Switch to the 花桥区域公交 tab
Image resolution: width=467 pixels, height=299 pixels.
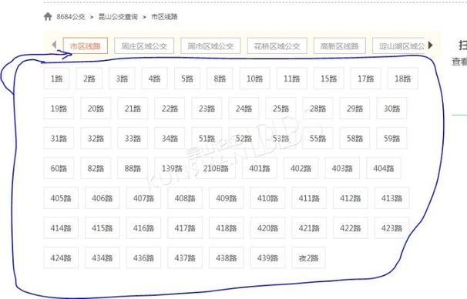click(x=277, y=46)
